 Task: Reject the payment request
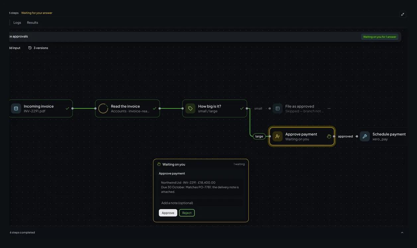(x=187, y=213)
